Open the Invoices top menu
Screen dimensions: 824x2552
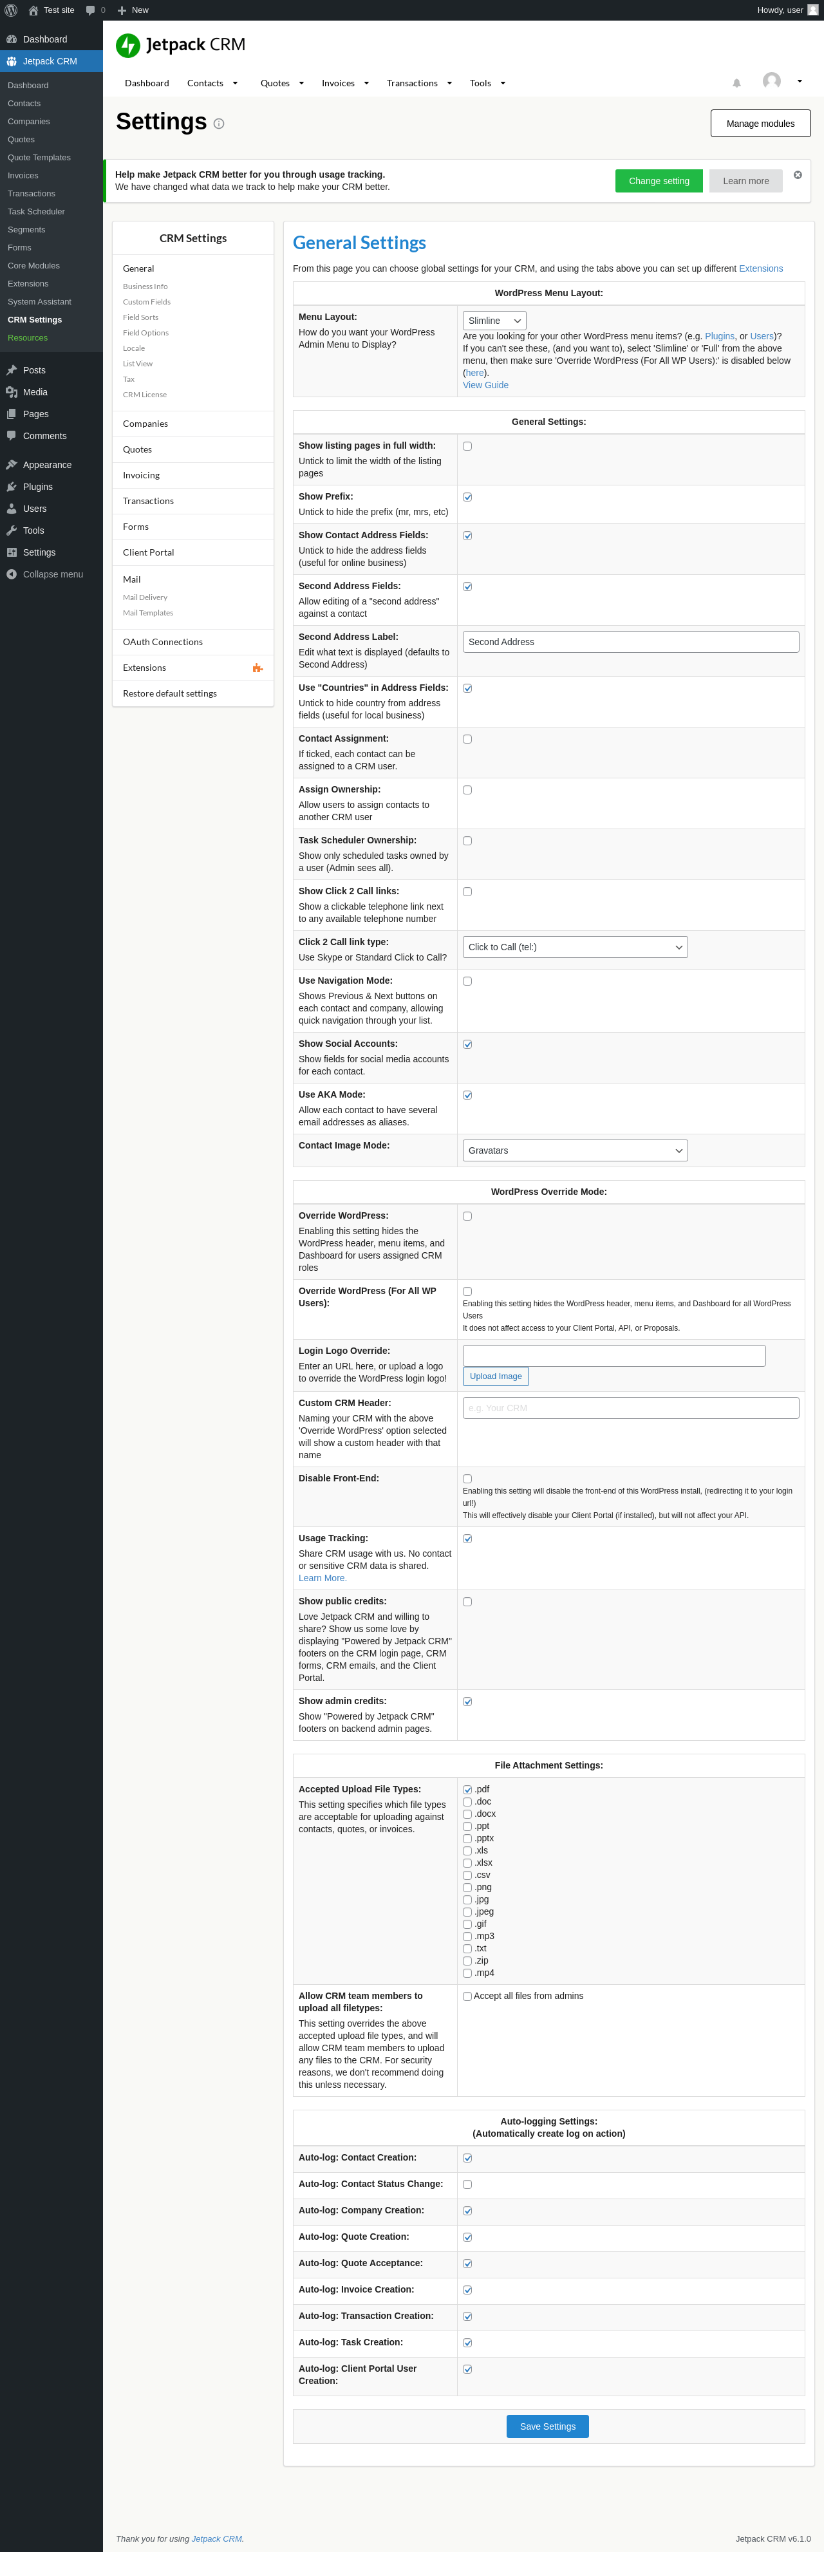click(344, 83)
